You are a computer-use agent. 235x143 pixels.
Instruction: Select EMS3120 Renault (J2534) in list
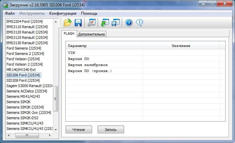27,32
